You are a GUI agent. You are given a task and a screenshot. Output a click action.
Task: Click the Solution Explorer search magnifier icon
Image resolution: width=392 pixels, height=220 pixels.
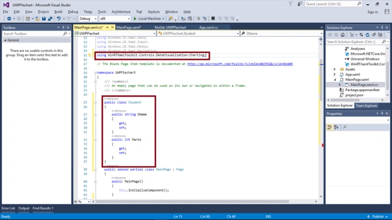tap(384, 42)
